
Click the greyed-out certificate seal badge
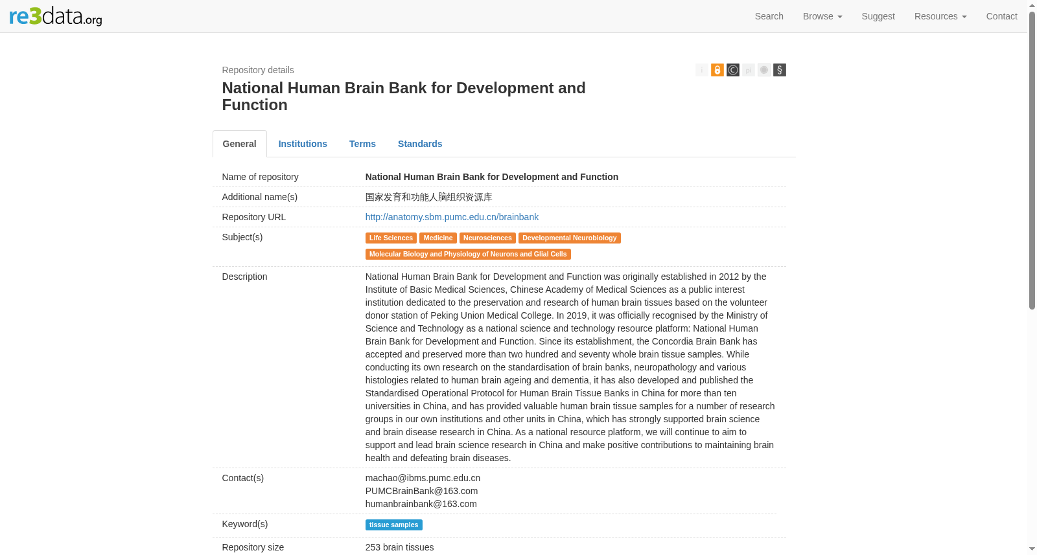click(x=764, y=70)
